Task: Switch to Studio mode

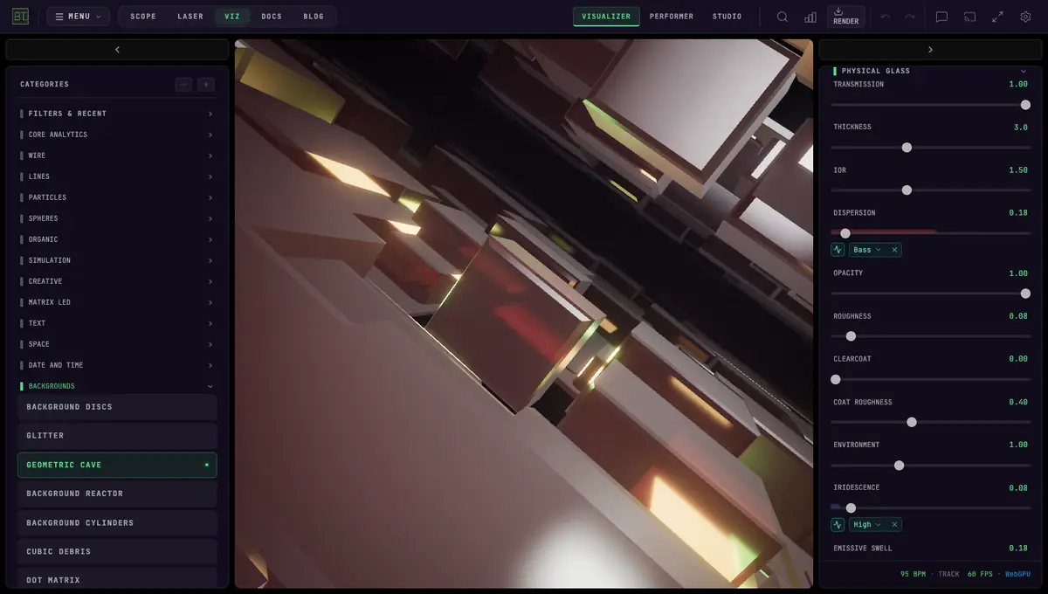Action: pyautogui.click(x=727, y=17)
